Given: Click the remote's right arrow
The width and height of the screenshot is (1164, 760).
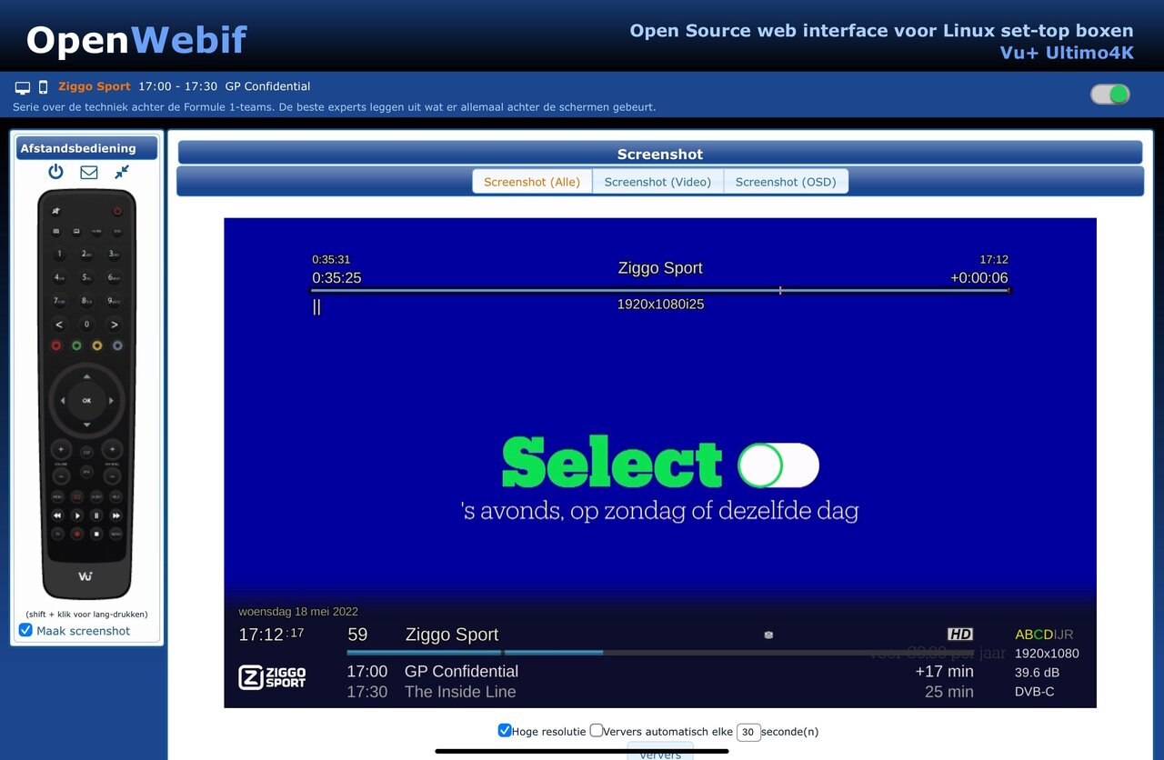Looking at the screenshot, I should click(x=111, y=401).
